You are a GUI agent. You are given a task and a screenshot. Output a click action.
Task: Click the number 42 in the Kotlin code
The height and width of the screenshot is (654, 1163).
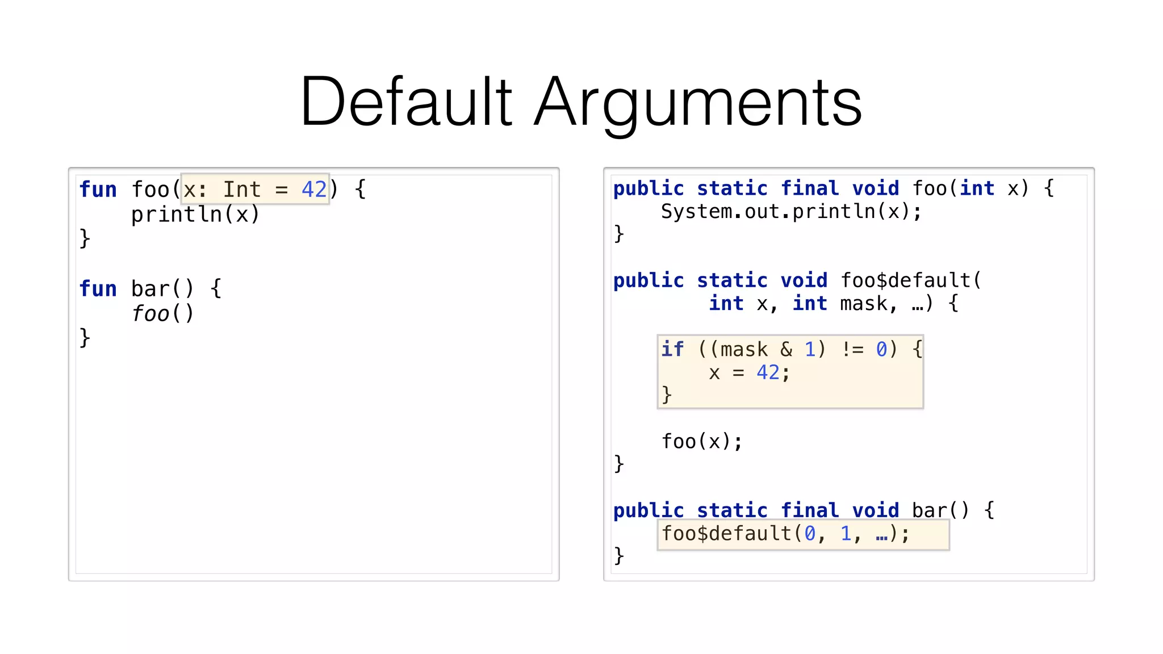(x=314, y=189)
